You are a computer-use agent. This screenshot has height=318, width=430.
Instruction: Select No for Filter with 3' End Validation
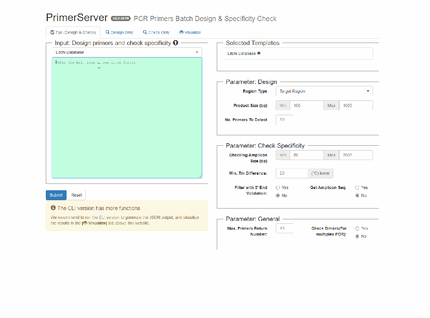click(x=278, y=195)
